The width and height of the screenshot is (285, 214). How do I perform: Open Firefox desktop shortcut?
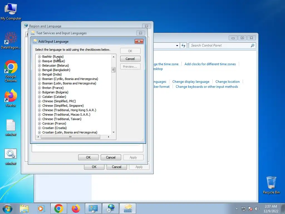[x=11, y=98]
